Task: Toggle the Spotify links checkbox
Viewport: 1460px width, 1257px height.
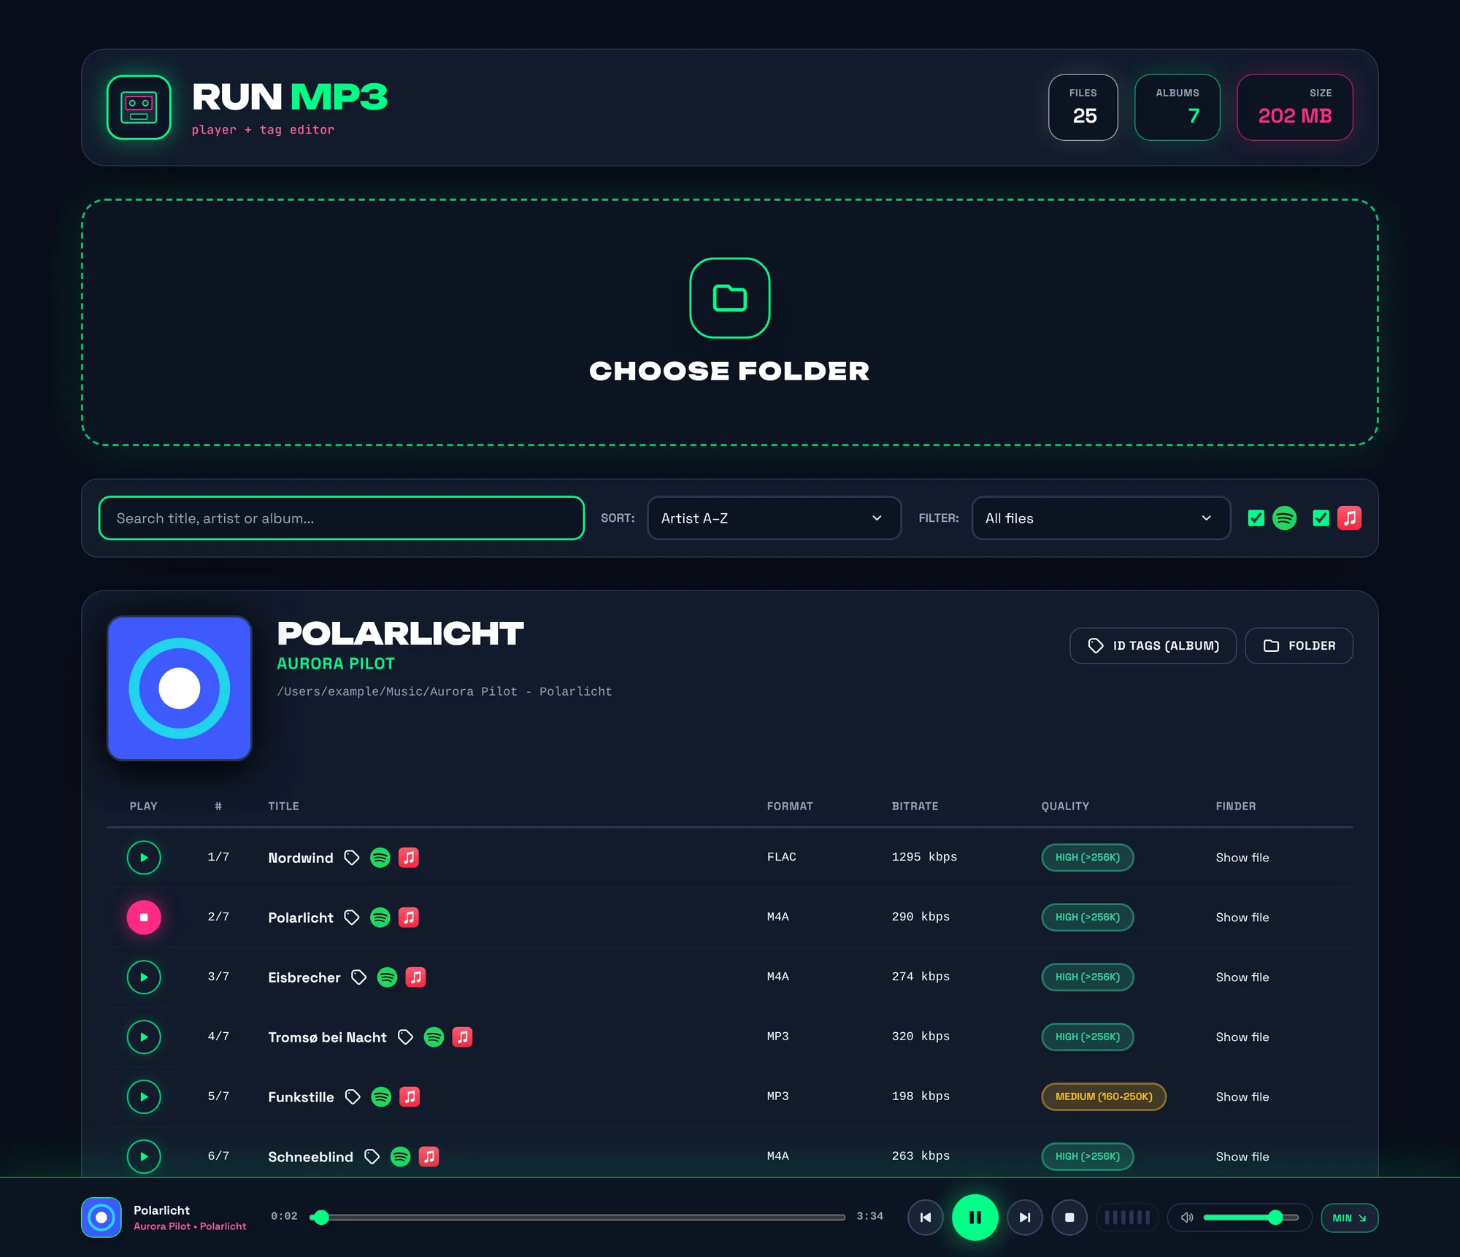Action: (1256, 518)
